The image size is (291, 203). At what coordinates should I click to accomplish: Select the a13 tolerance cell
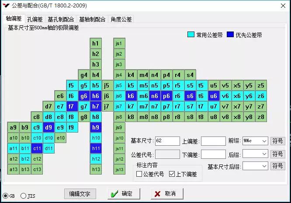click(x=13, y=169)
